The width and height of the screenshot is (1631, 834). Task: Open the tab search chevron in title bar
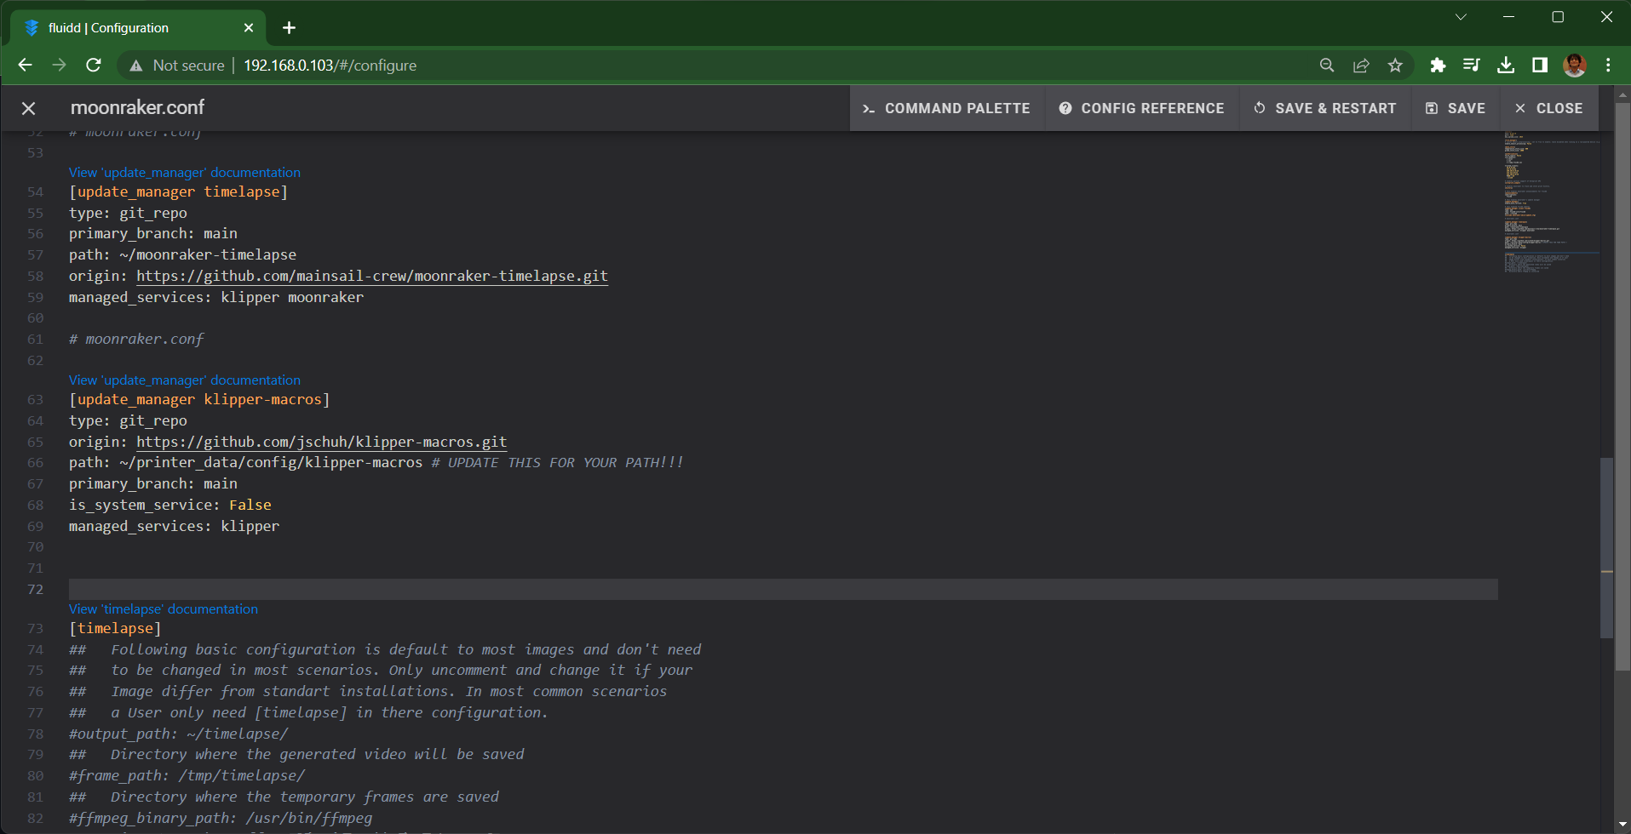coord(1461,17)
